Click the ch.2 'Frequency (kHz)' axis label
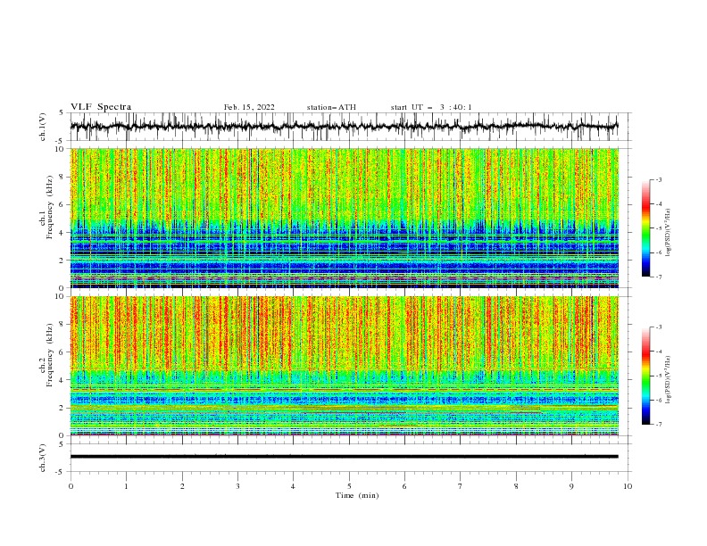The image size is (707, 546). 50,355
